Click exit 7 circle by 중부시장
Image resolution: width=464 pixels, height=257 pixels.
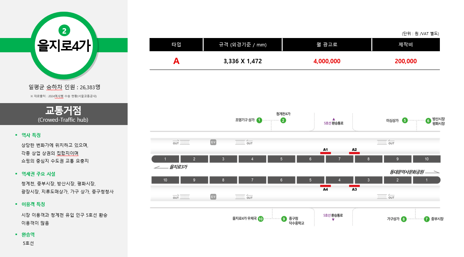427,219
